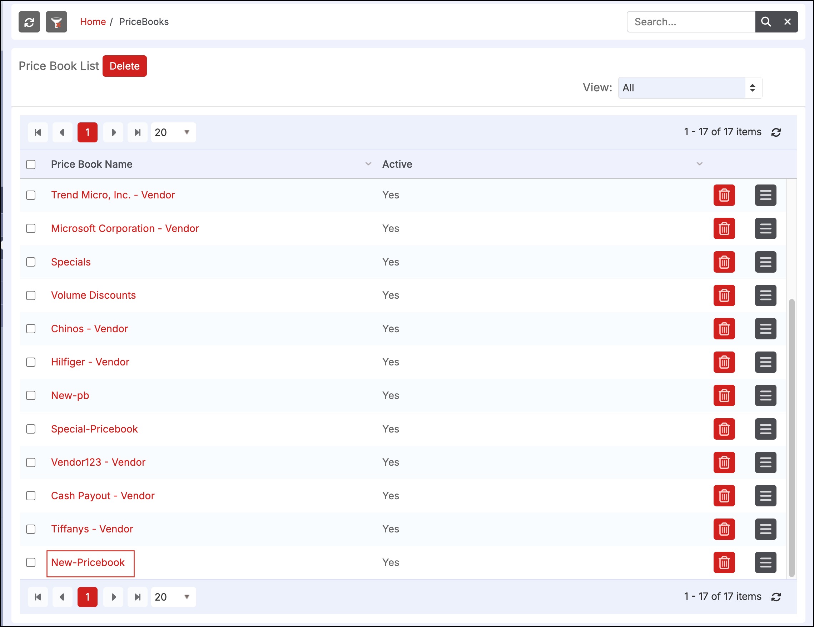
Task: Refresh the grid using the bottom pager refresh icon
Action: [776, 597]
